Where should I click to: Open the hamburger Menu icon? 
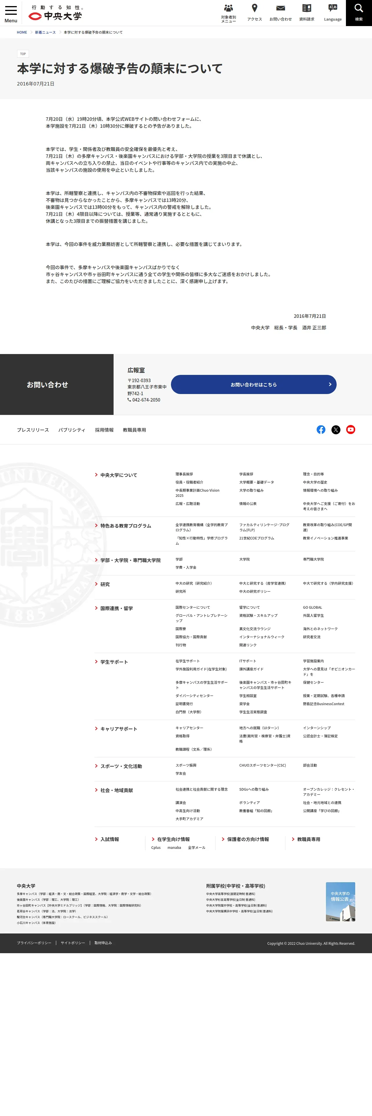[11, 13]
